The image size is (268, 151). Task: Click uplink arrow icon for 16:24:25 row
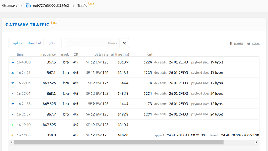13,73
